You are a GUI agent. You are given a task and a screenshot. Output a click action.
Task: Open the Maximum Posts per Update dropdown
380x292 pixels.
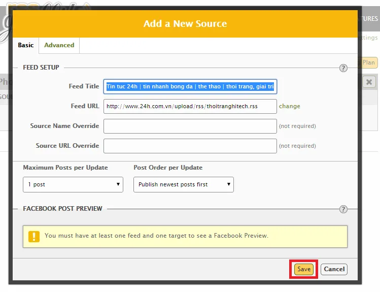73,184
